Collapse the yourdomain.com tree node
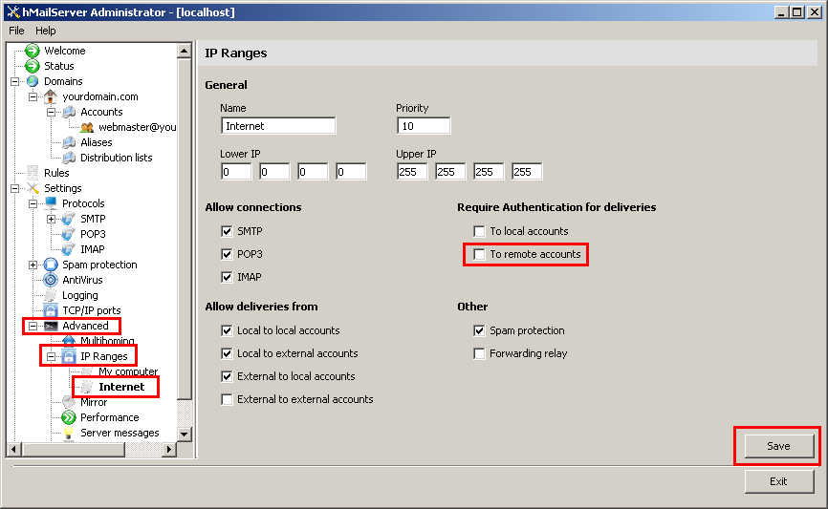The width and height of the screenshot is (828, 509). [x=33, y=96]
